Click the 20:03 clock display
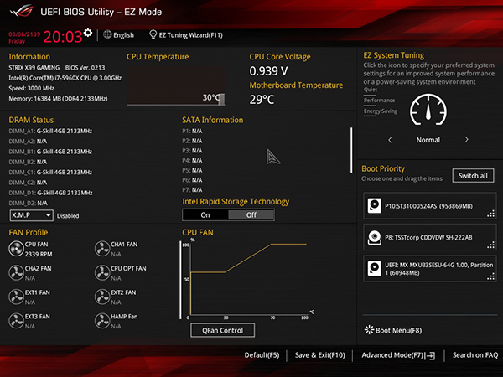Viewport: 503px width, 377px height. click(x=63, y=37)
